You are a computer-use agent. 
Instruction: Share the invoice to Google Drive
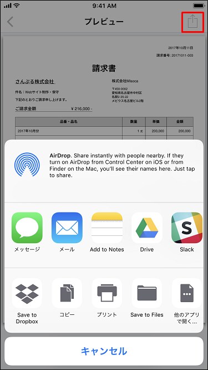147,228
